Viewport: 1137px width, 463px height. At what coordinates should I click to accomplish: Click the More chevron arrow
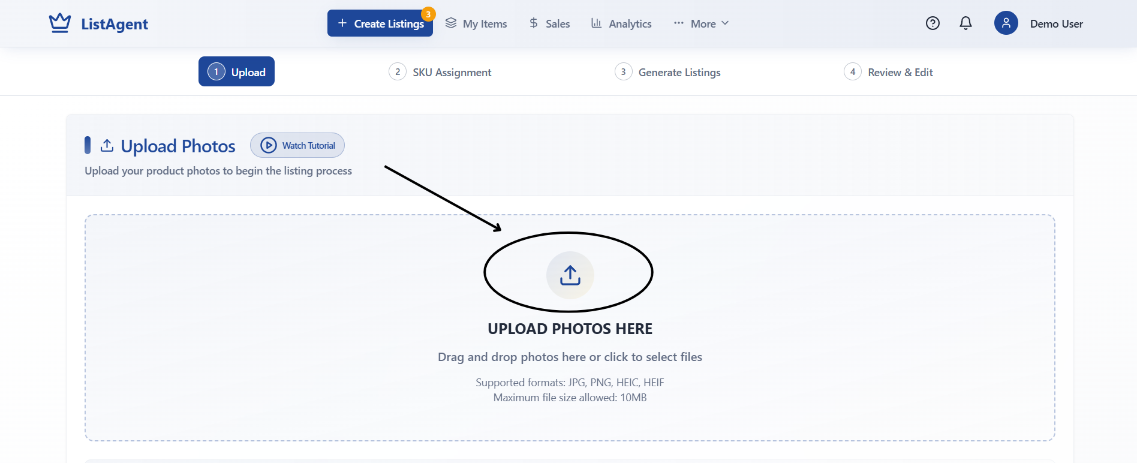(725, 23)
